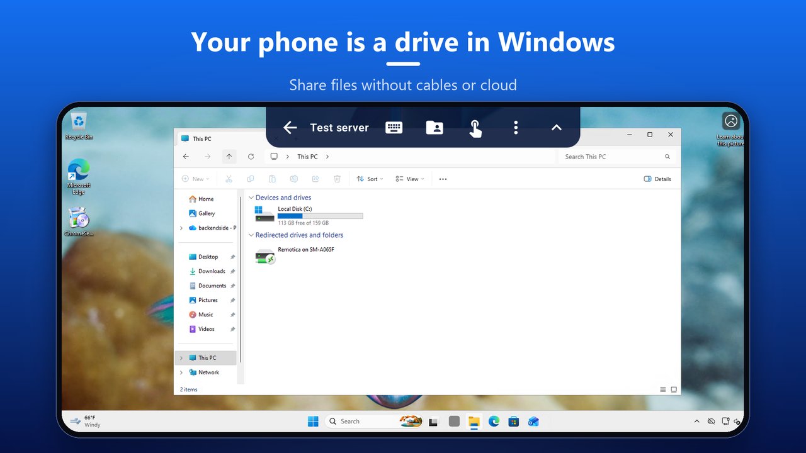Select the This PC tab in the title bar
Viewport: 806px width, 453px height.
220,138
